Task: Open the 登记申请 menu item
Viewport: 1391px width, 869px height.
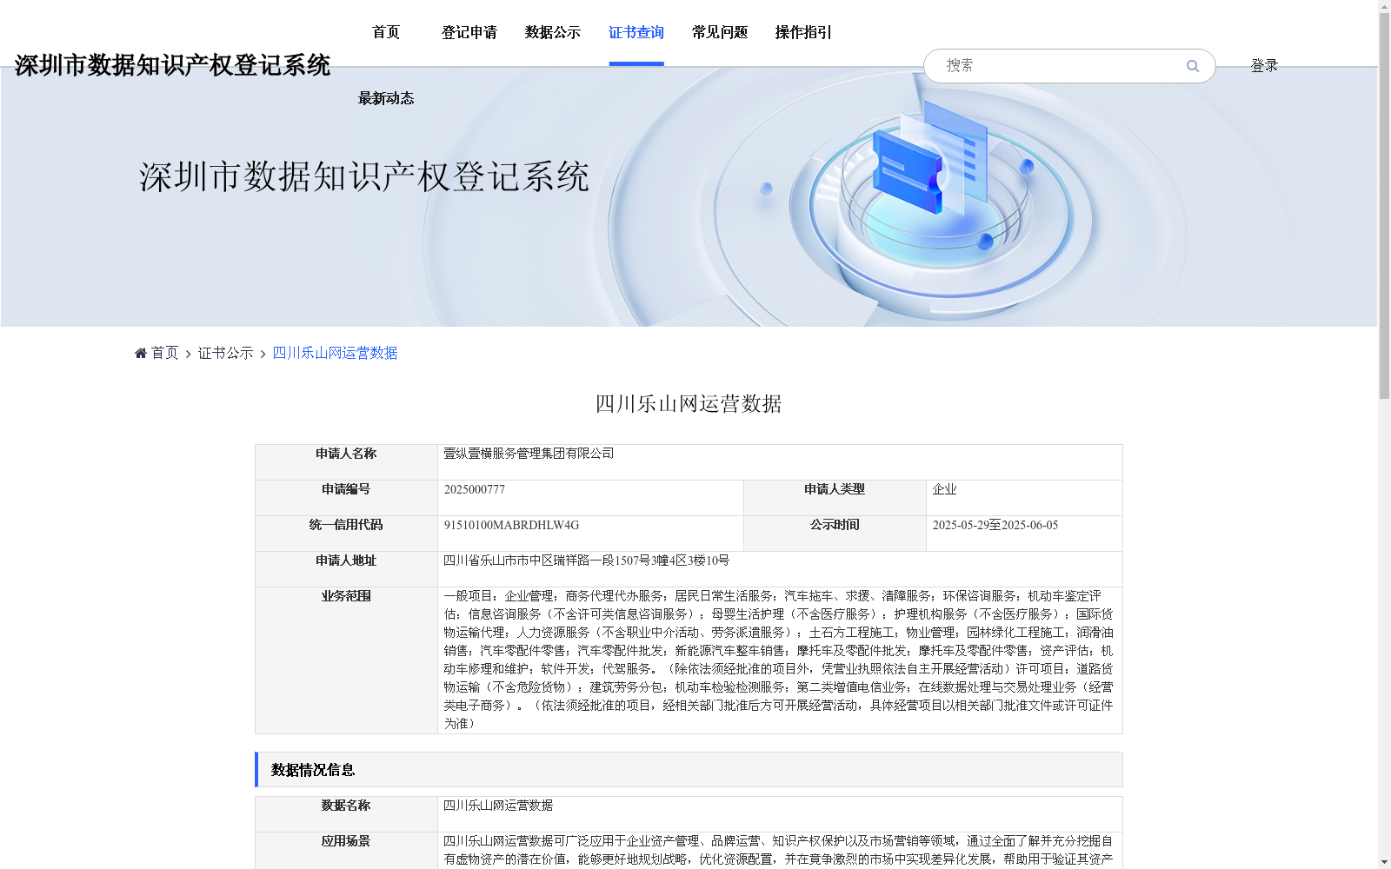Action: pyautogui.click(x=469, y=32)
